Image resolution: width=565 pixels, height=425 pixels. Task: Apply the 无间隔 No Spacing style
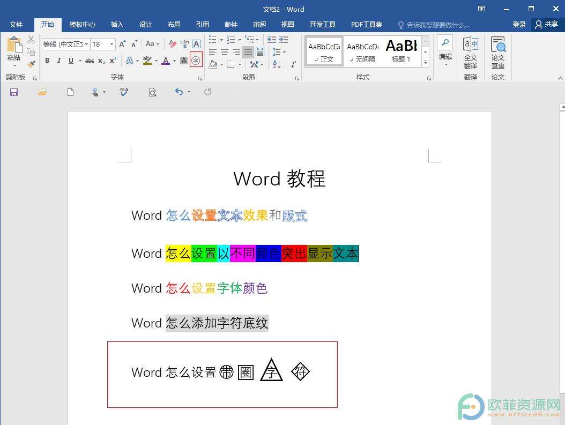[363, 51]
